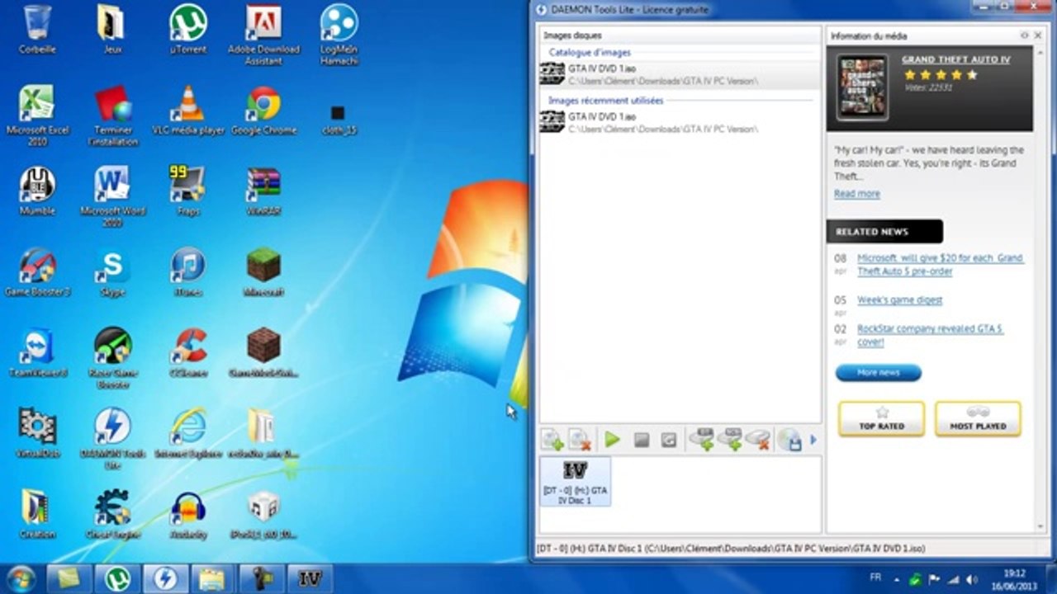This screenshot has width=1057, height=594.
Task: Launch Fraps from the desktop
Action: (188, 191)
